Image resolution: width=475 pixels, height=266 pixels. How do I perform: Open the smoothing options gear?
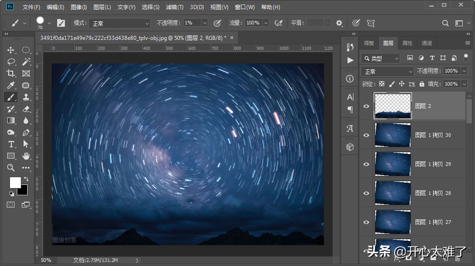339,23
